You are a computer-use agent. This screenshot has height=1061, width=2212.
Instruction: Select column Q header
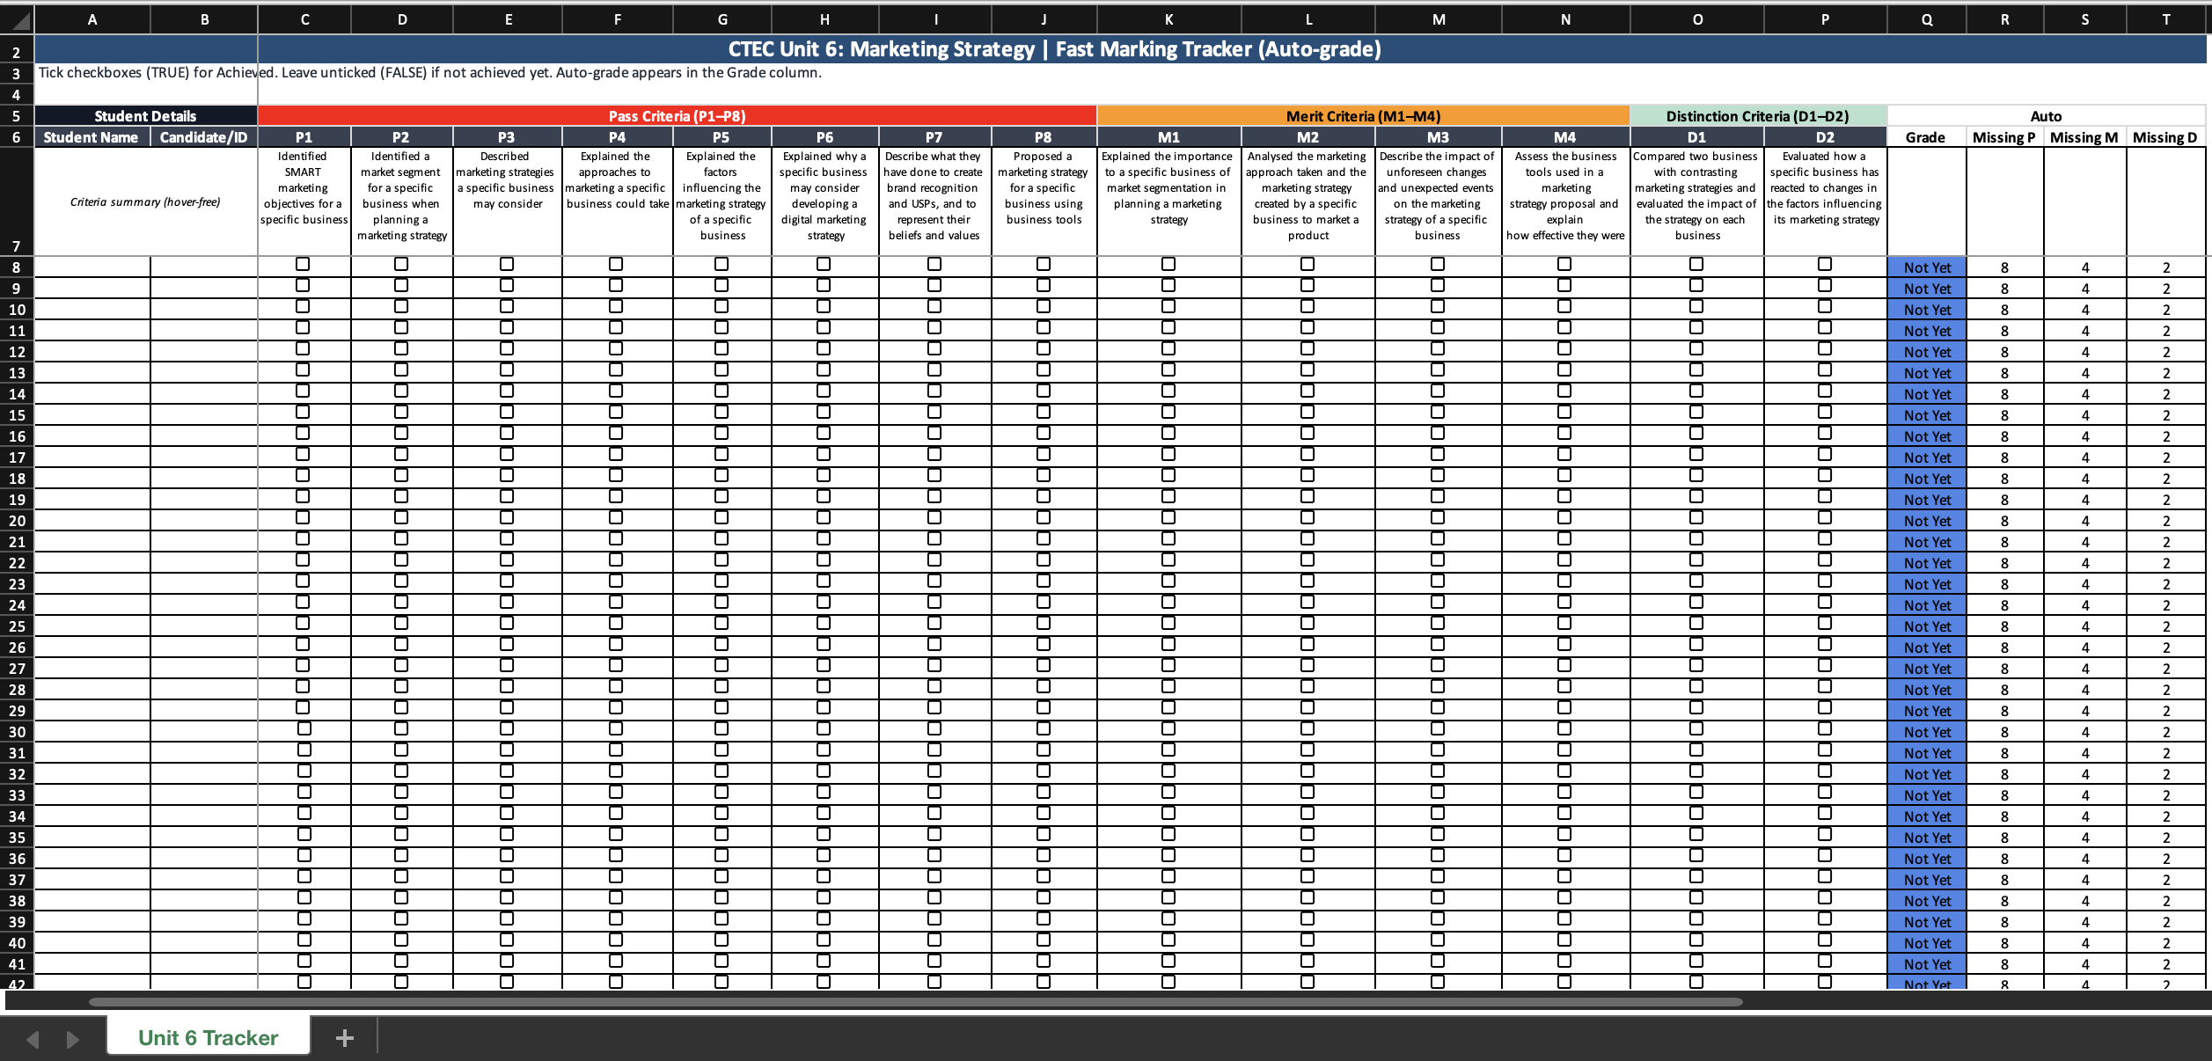pos(1926,19)
